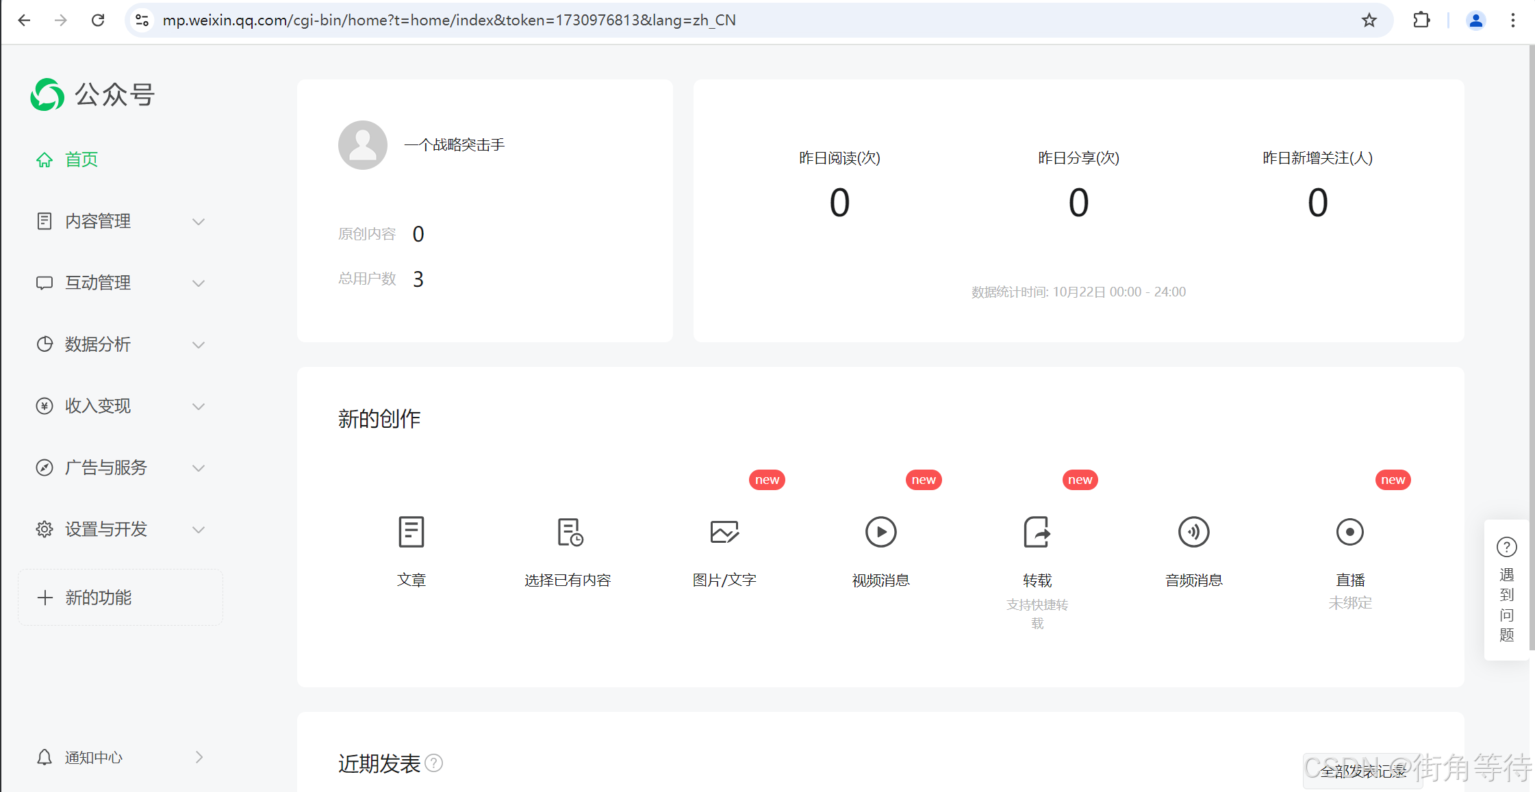1535x792 pixels.
Task: Start a 图片/文字 post
Action: 724,533
